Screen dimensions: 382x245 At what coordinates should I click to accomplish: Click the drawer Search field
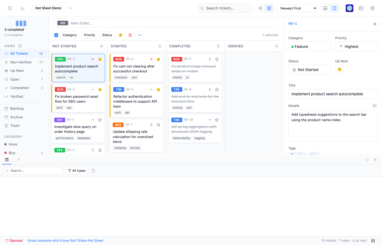coord(33,171)
